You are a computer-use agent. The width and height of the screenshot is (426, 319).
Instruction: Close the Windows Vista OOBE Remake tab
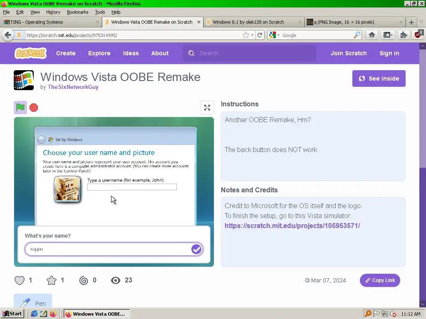pos(199,22)
